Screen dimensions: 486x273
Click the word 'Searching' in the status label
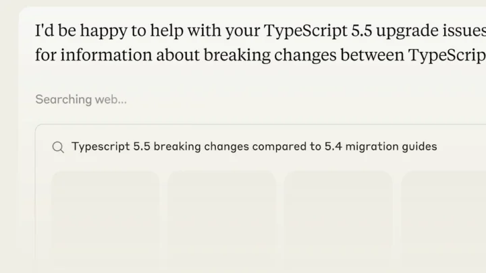pos(63,100)
